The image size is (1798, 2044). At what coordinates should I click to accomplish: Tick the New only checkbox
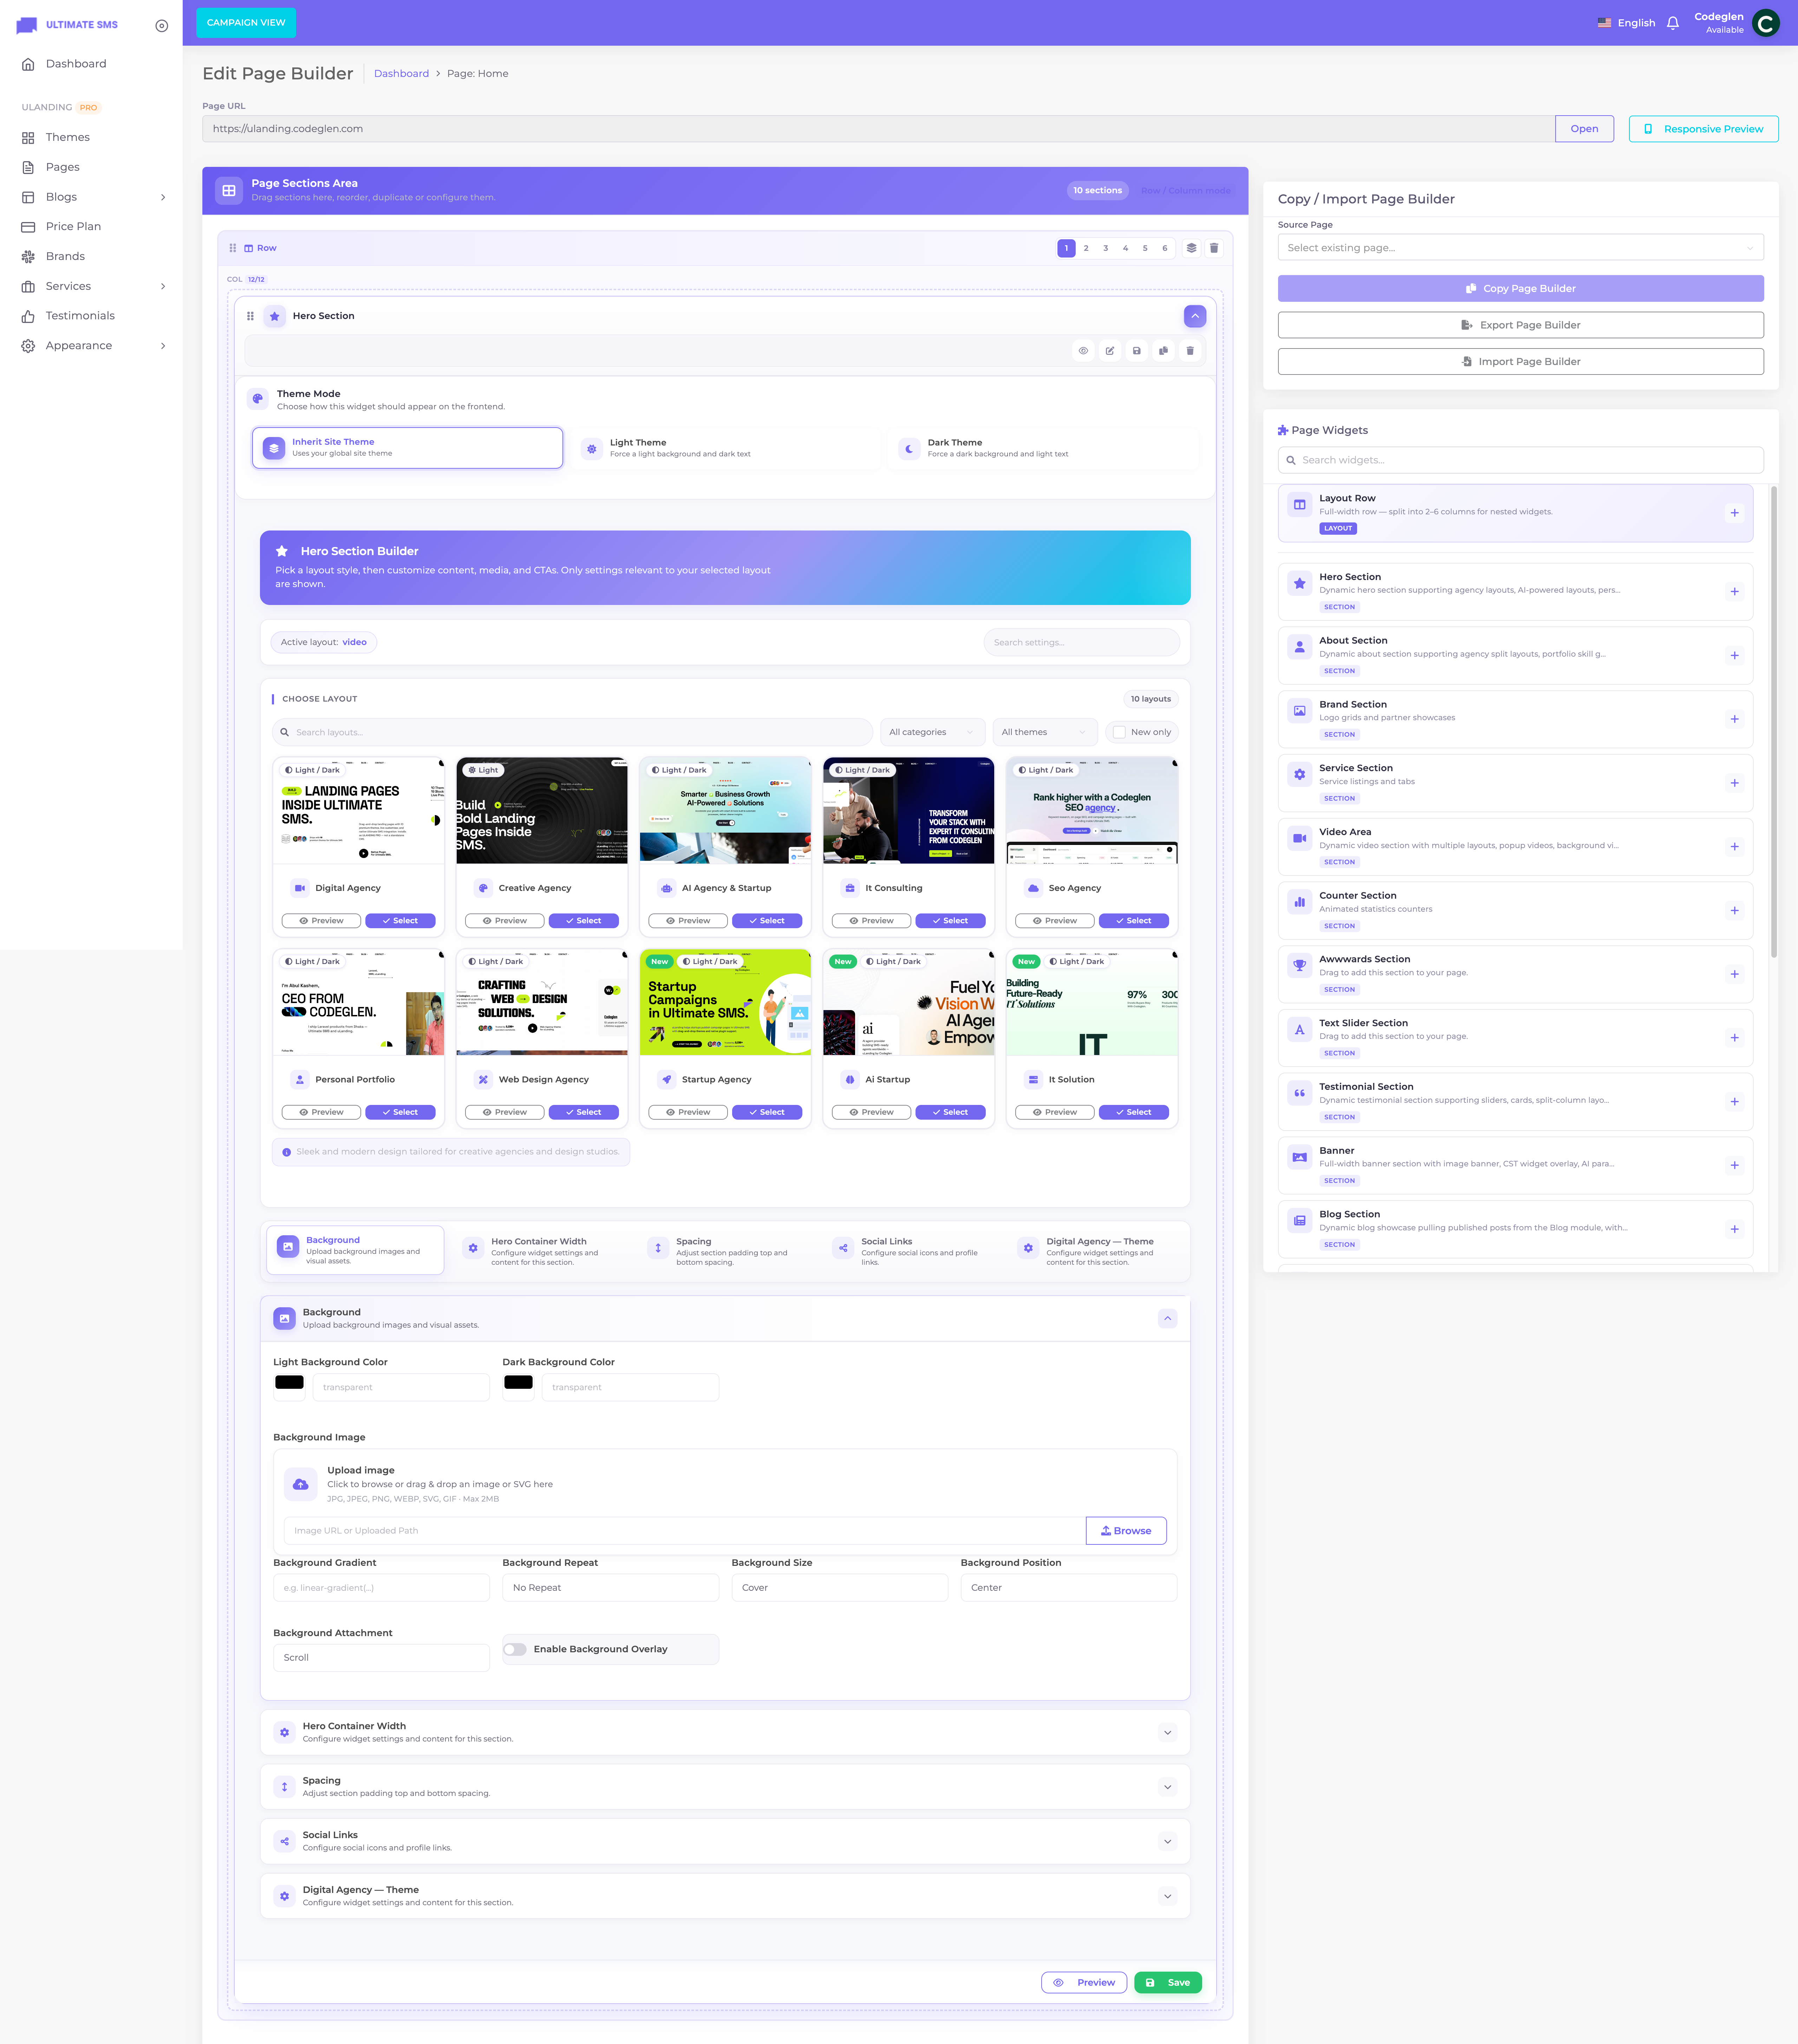tap(1119, 733)
